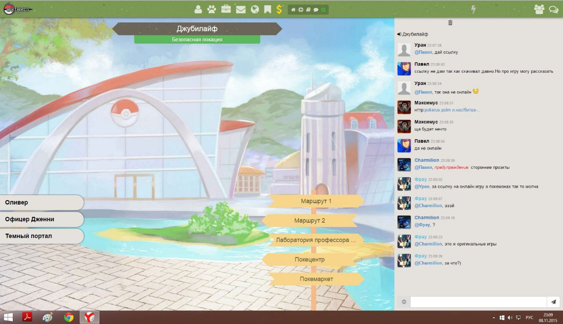Screen dimensions: 563x324
Task: Enter the Покемаркет signpost
Action: [x=316, y=279]
